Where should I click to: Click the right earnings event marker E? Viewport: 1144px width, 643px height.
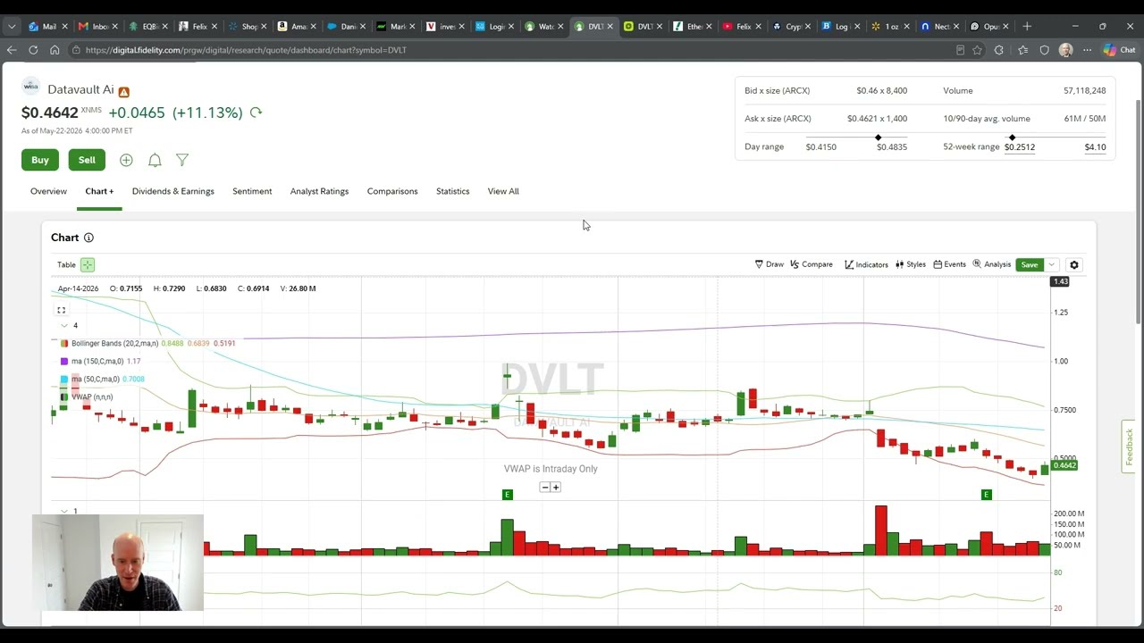pos(987,495)
